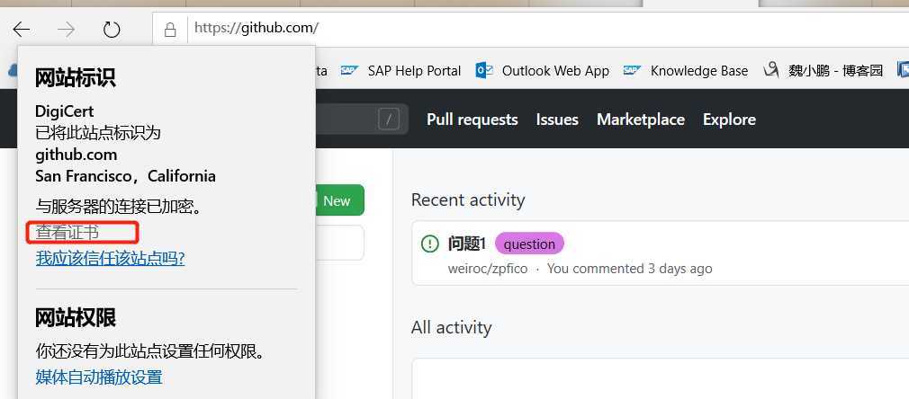Image resolution: width=909 pixels, height=399 pixels.
Task: Open the Knowledge Base bookmark
Action: [x=698, y=70]
